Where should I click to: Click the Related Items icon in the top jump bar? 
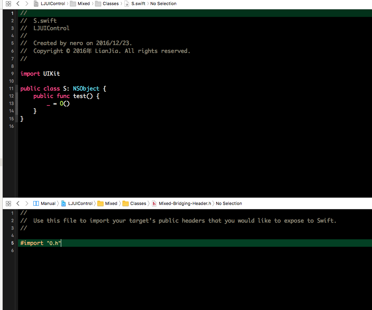click(x=8, y=4)
